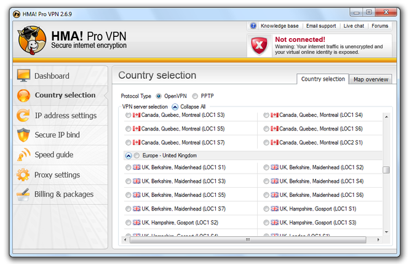
Task: Click UK, Berkshire, Maidenhead (LOC1 S6) label
Action: click(321, 195)
